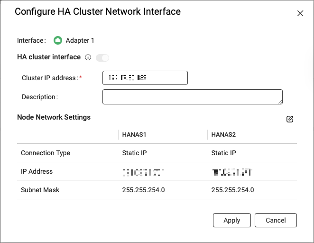314x243 pixels.
Task: Select HANAS2 Static IP connection type cell
Action: coord(223,153)
